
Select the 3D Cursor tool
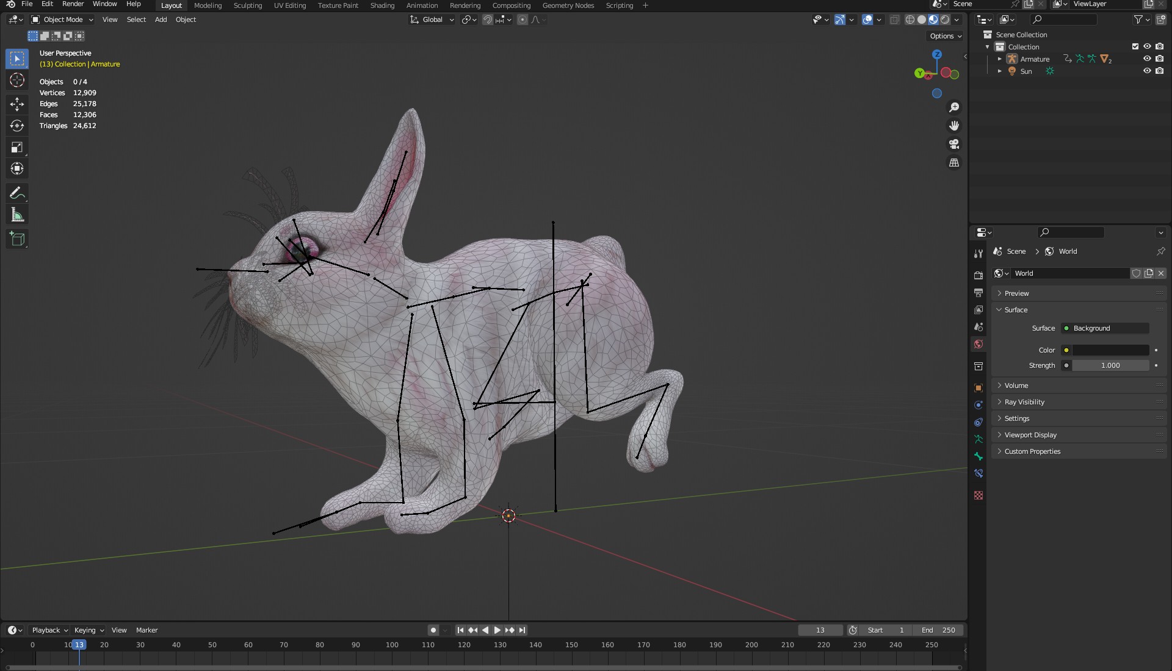click(17, 80)
